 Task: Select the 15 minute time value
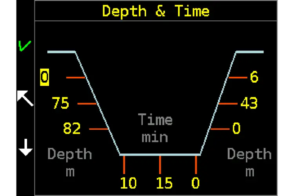pos(165,183)
